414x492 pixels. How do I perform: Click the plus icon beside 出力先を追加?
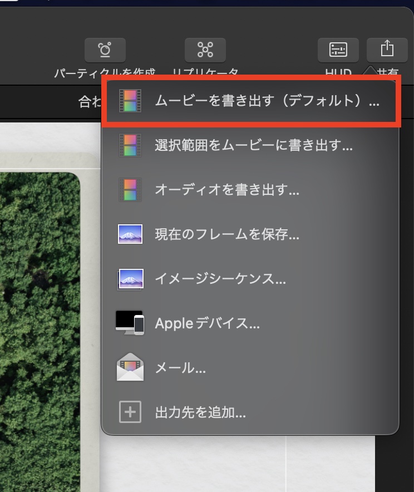(x=130, y=412)
